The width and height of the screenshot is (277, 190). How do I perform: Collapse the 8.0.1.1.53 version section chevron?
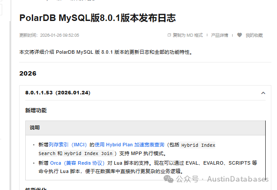[263, 93]
